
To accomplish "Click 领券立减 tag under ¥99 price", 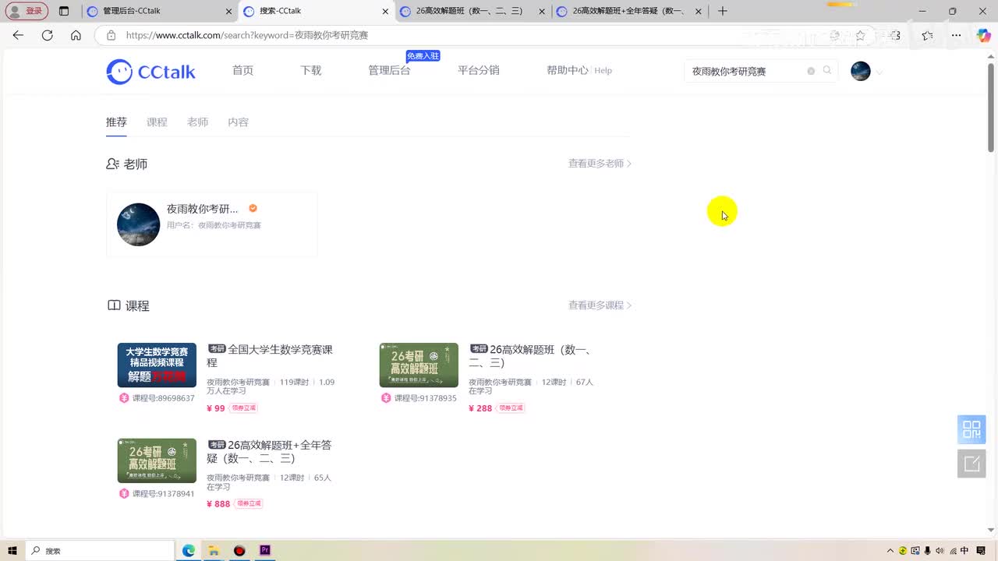I will click(x=243, y=408).
